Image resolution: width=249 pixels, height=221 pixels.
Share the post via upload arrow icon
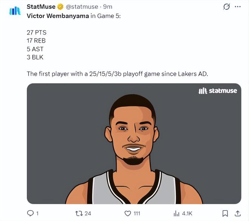pos(238,213)
